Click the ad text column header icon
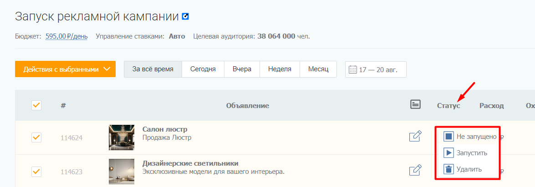This screenshot has height=187, width=535. [415, 105]
